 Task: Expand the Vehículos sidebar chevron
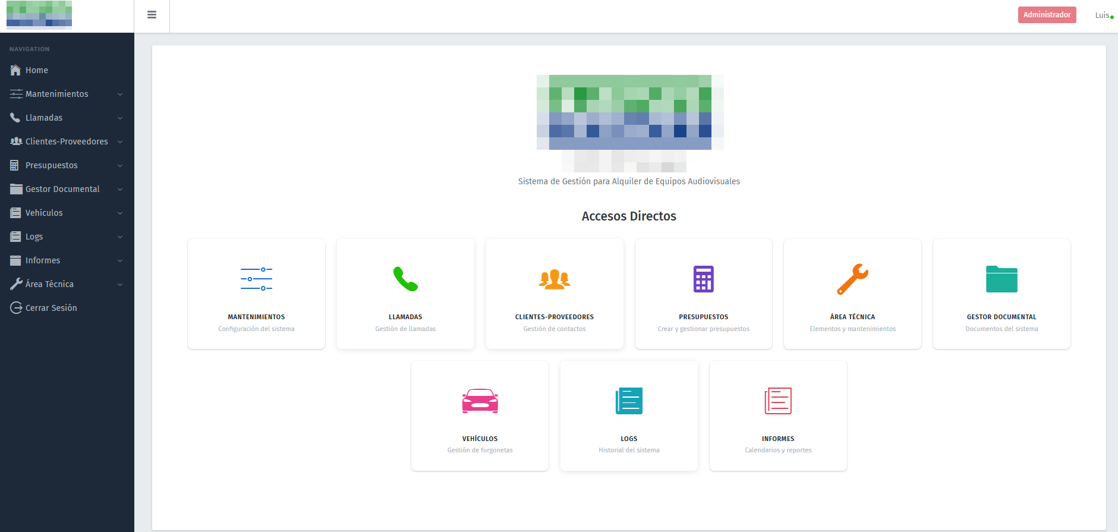click(120, 213)
